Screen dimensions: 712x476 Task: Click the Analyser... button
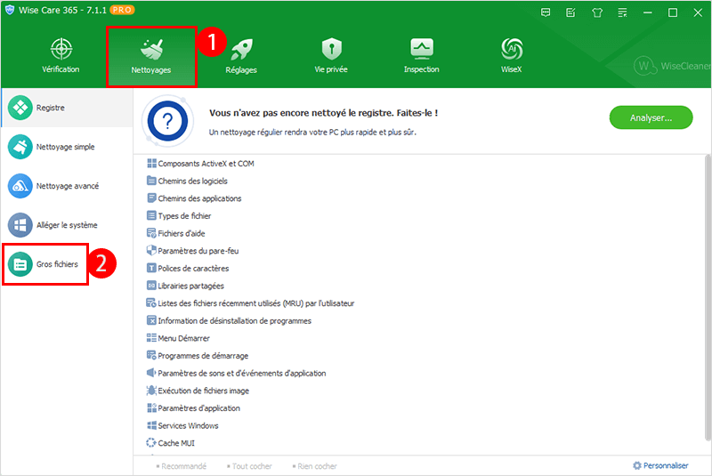point(651,117)
